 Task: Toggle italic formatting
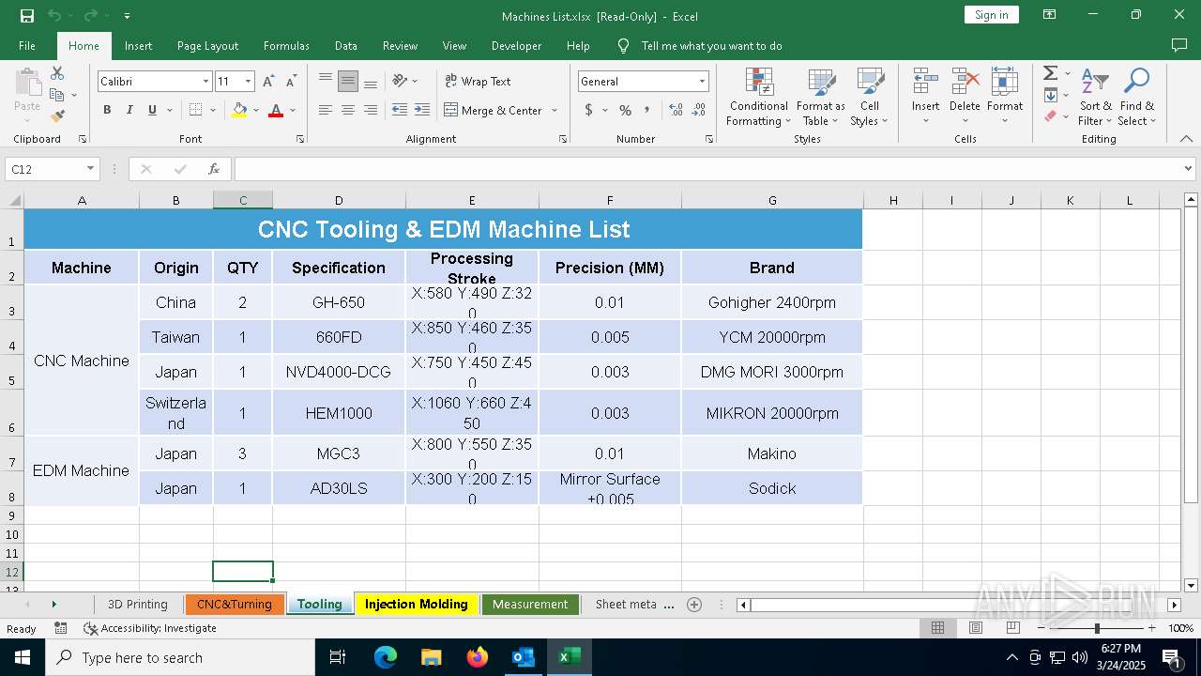[x=129, y=110]
